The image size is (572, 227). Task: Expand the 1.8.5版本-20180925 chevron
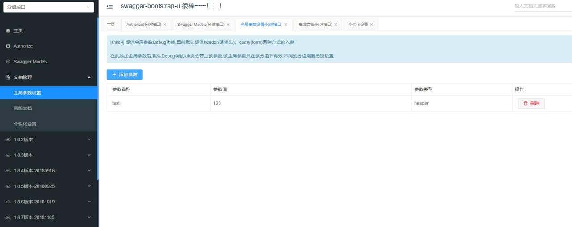tap(89, 186)
